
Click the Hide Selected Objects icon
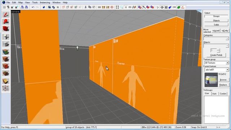coord(64,7)
